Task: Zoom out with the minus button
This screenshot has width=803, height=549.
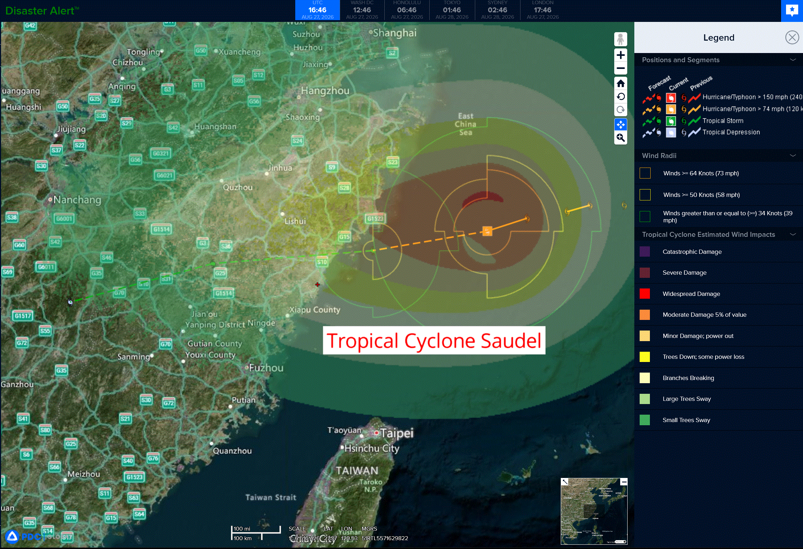Action: [621, 68]
